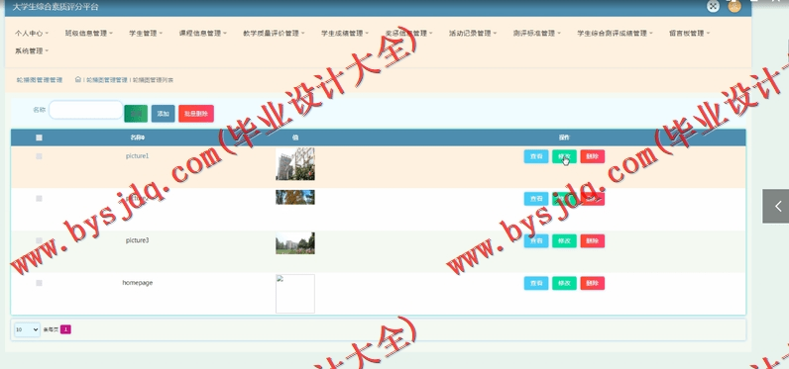Open the rows-per-page dropdown showing 10

27,329
